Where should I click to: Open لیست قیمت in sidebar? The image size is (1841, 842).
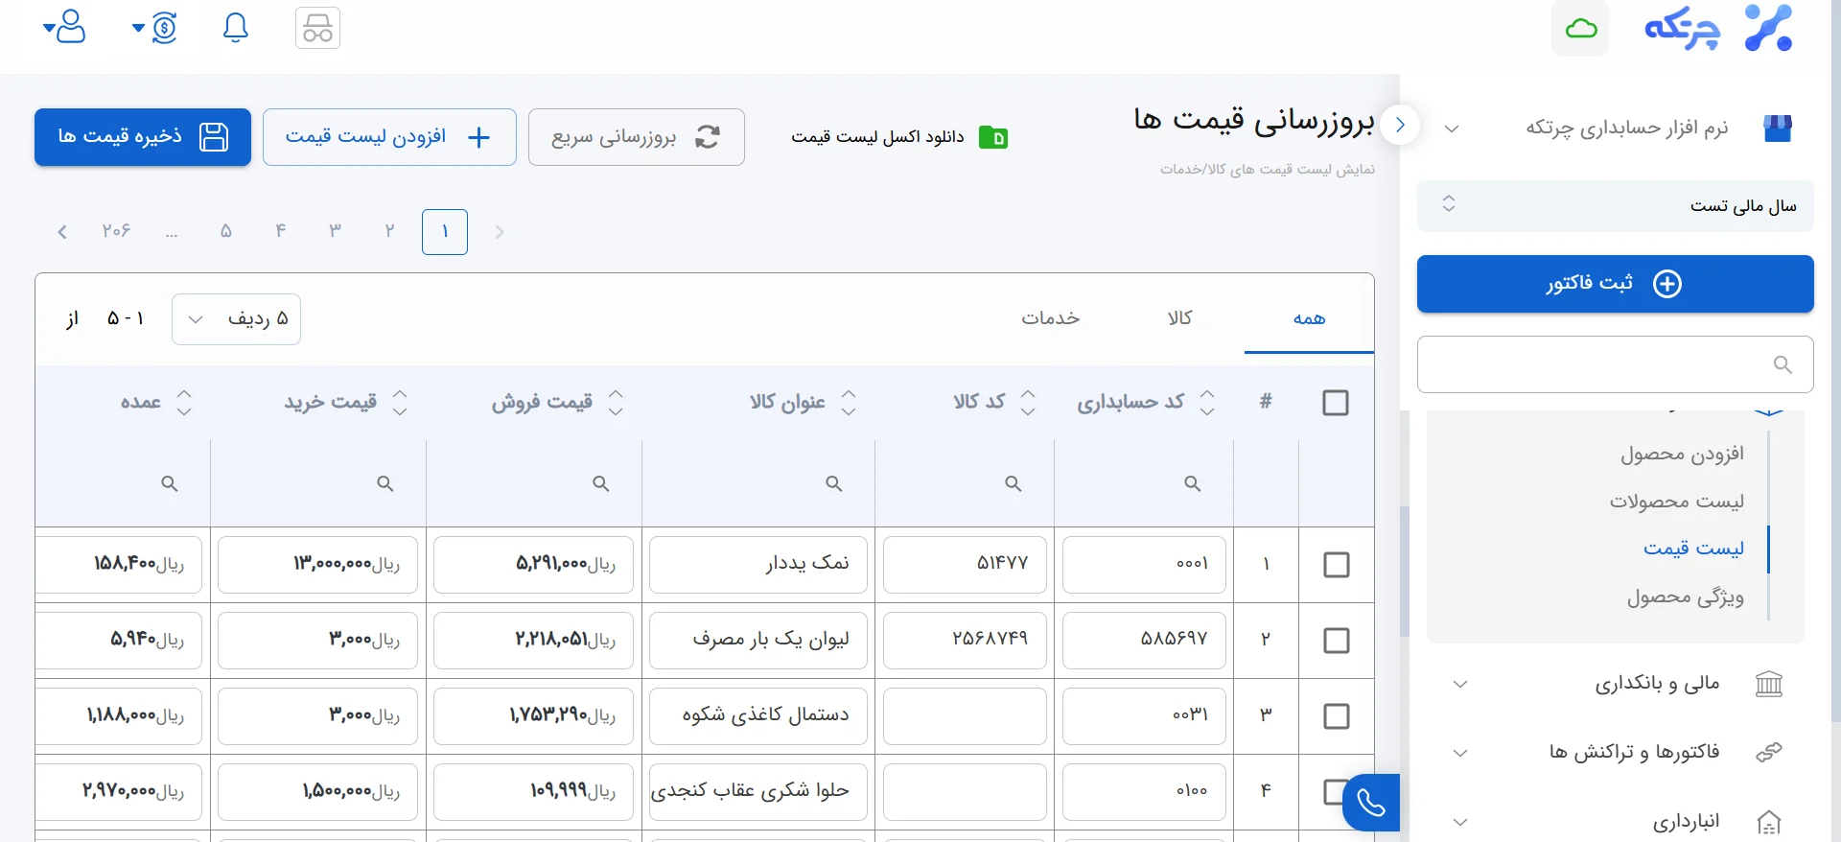[x=1693, y=549]
